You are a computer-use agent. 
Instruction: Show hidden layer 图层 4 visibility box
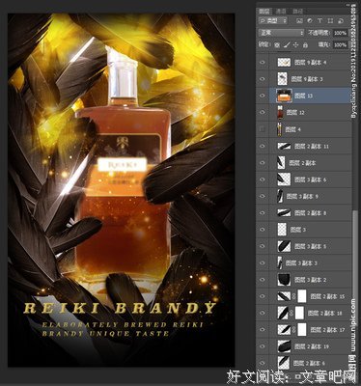pos(263,129)
